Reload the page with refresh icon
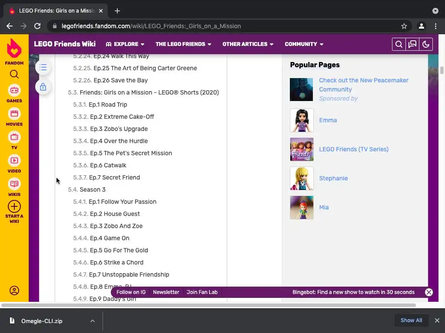This screenshot has width=445, height=333. pyautogui.click(x=37, y=26)
